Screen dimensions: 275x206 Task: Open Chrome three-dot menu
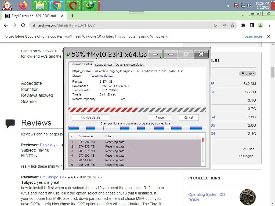pyautogui.click(x=269, y=25)
